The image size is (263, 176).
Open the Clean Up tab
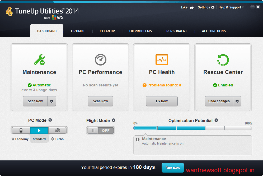[x=107, y=31]
